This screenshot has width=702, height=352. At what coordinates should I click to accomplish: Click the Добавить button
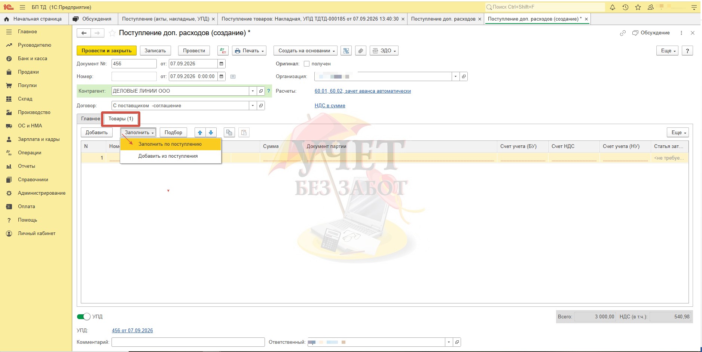[97, 133]
